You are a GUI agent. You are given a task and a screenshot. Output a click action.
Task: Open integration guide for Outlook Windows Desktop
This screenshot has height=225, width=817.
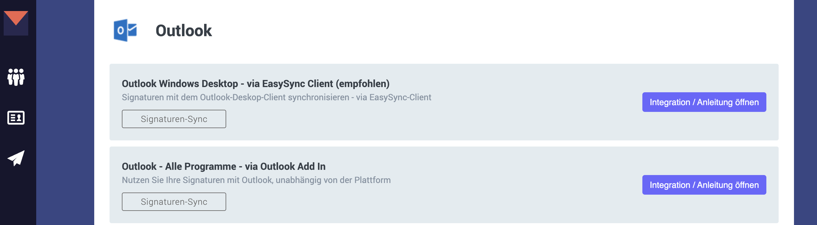point(704,102)
